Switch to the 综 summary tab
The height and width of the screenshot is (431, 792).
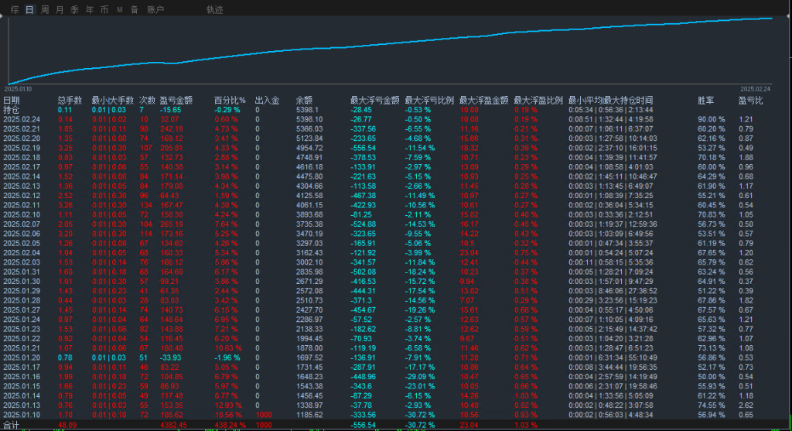pos(15,10)
